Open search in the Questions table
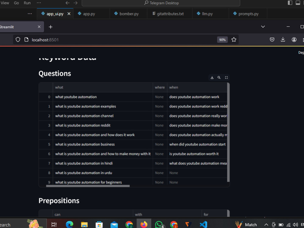The height and width of the screenshot is (228, 304). point(219,78)
